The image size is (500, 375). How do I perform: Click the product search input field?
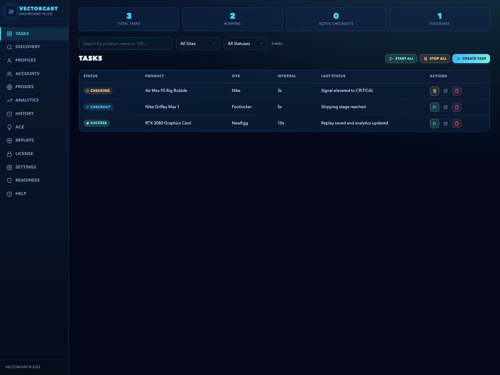point(125,43)
